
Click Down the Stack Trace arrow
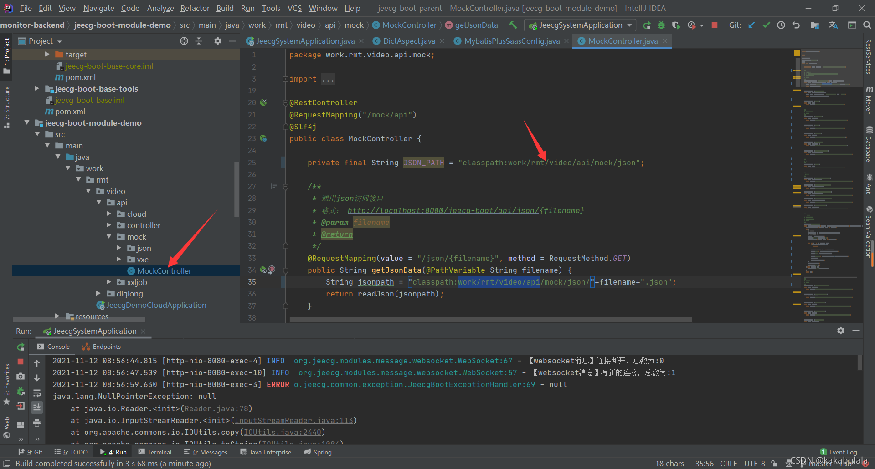pos(37,378)
